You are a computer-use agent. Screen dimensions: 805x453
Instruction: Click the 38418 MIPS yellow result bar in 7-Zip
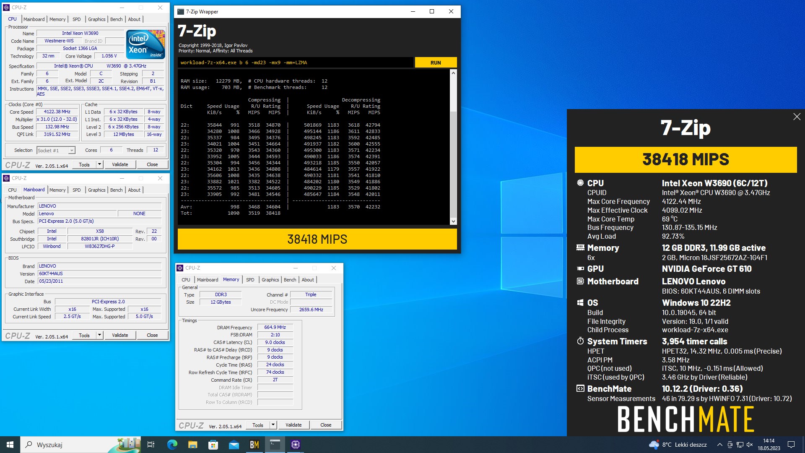click(317, 239)
